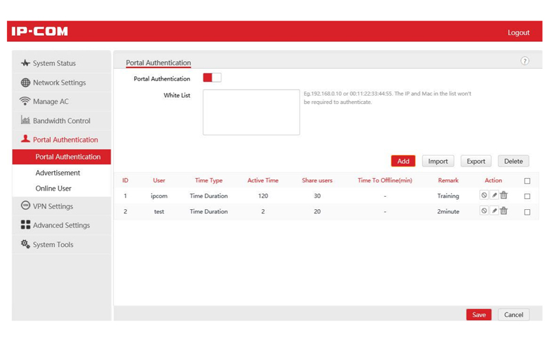Click the ID column header
Image resolution: width=550 pixels, height=344 pixels.
[x=125, y=180]
